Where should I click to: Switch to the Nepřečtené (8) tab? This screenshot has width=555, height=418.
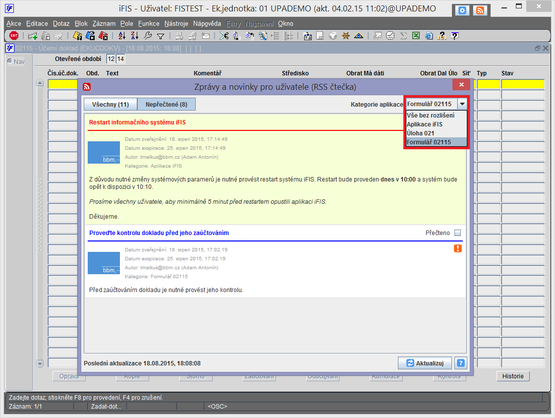[166, 105]
